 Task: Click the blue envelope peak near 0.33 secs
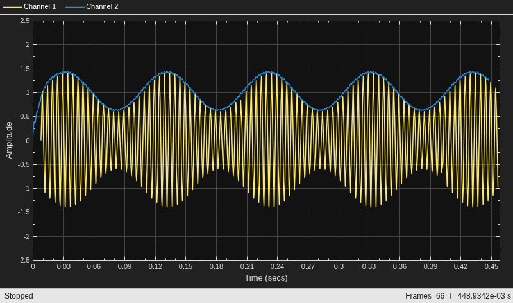coord(371,71)
